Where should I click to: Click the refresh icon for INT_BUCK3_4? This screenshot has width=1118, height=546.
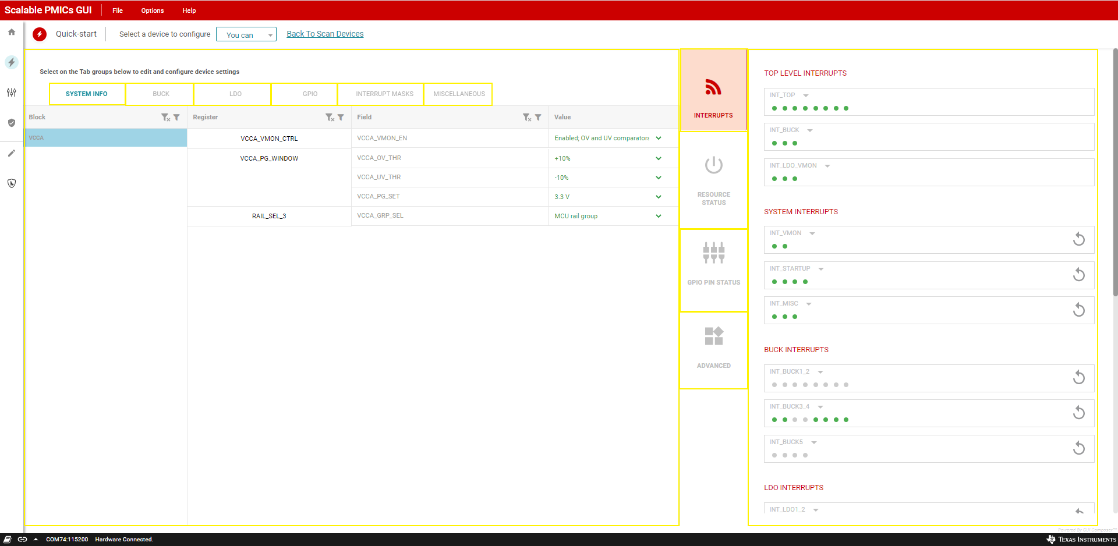(x=1078, y=413)
